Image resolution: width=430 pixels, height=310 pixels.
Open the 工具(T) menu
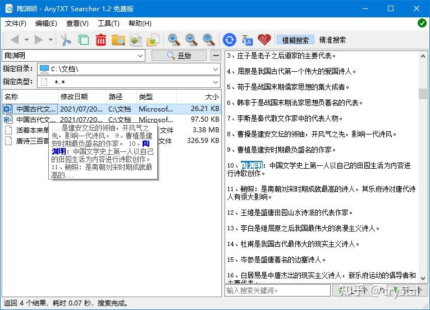click(108, 24)
